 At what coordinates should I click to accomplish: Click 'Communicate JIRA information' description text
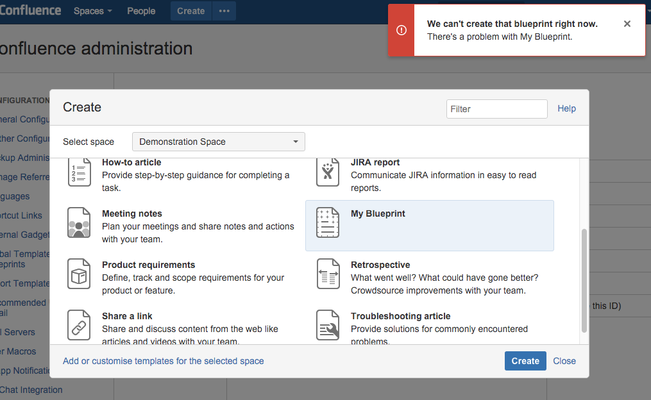443,181
